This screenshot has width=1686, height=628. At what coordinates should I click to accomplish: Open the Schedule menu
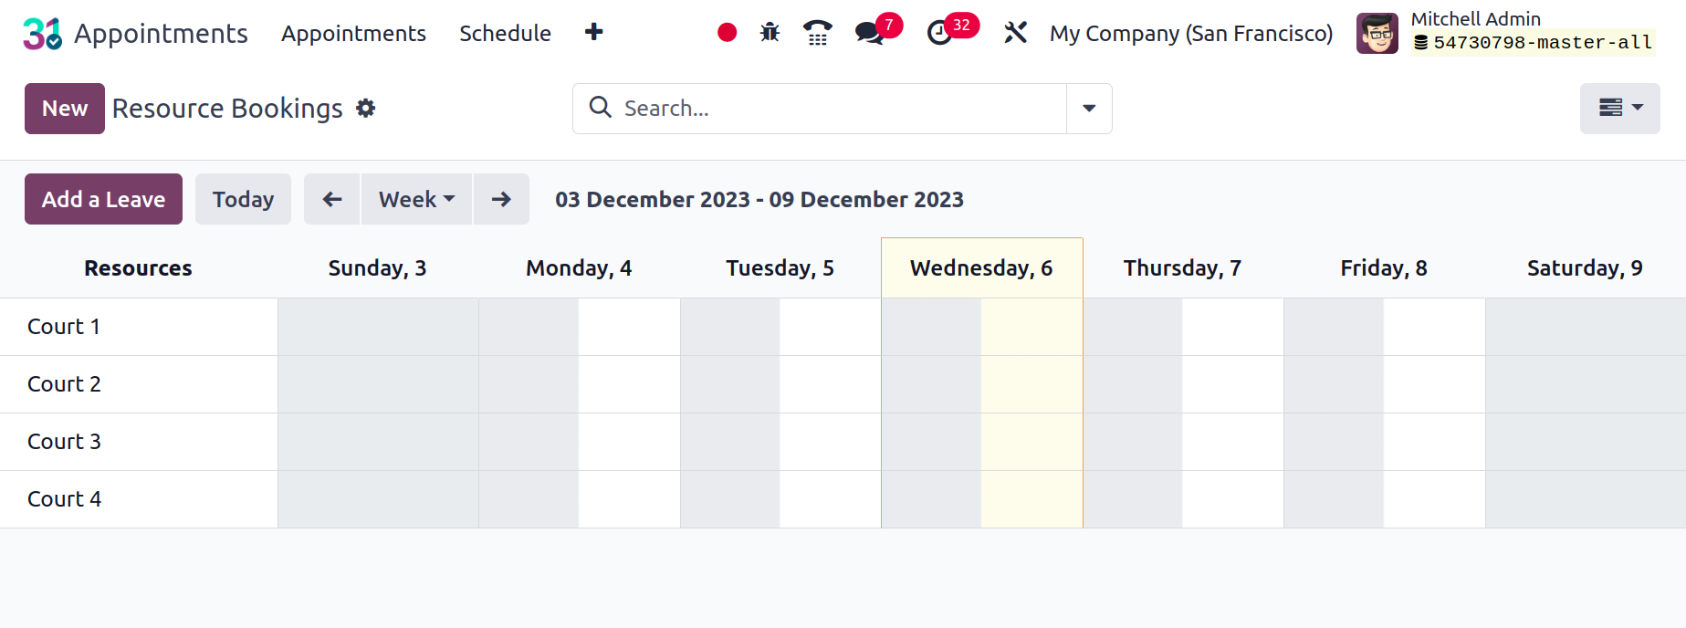(x=505, y=33)
